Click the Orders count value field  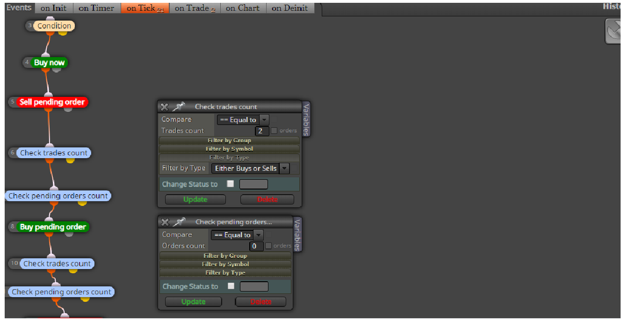(x=256, y=246)
